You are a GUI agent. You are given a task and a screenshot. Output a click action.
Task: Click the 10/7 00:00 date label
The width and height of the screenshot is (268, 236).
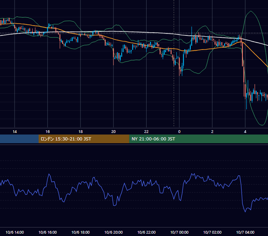coord(179,232)
